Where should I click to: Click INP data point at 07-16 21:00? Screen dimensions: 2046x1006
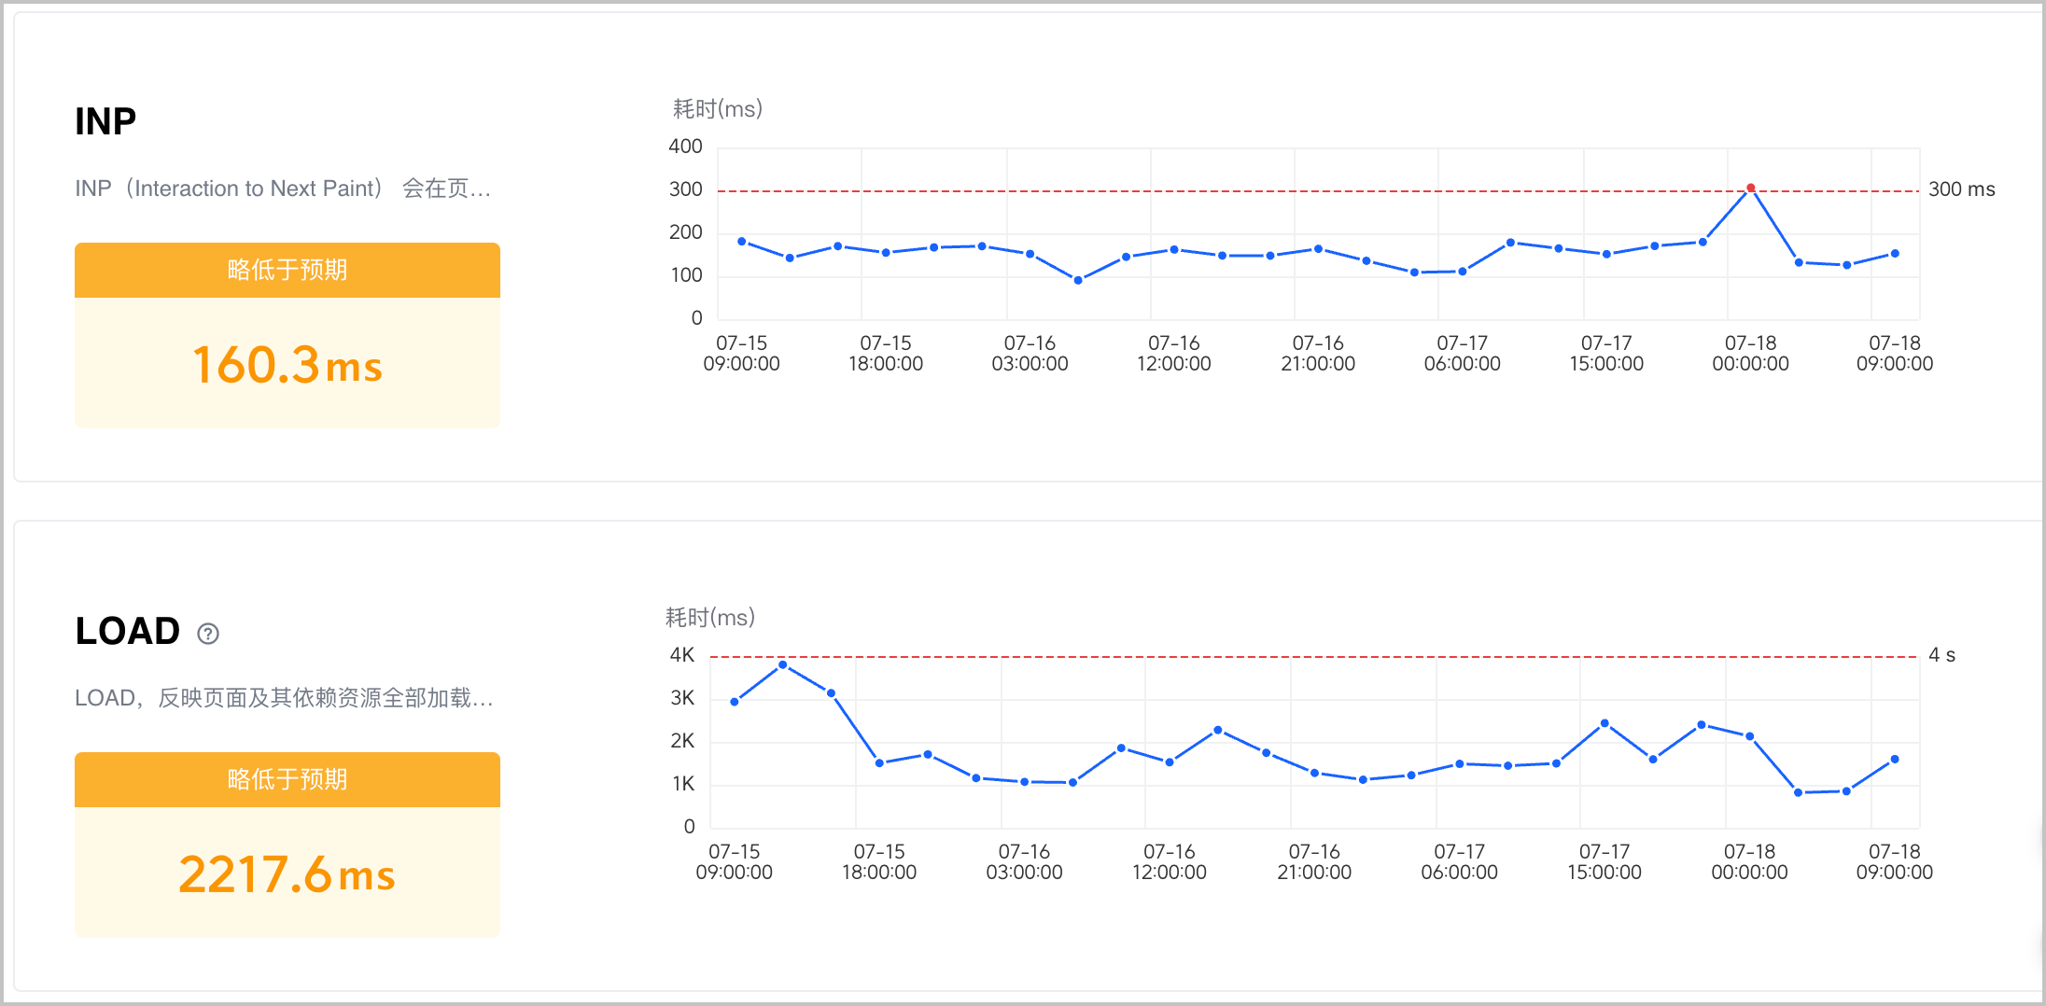coord(1318,249)
